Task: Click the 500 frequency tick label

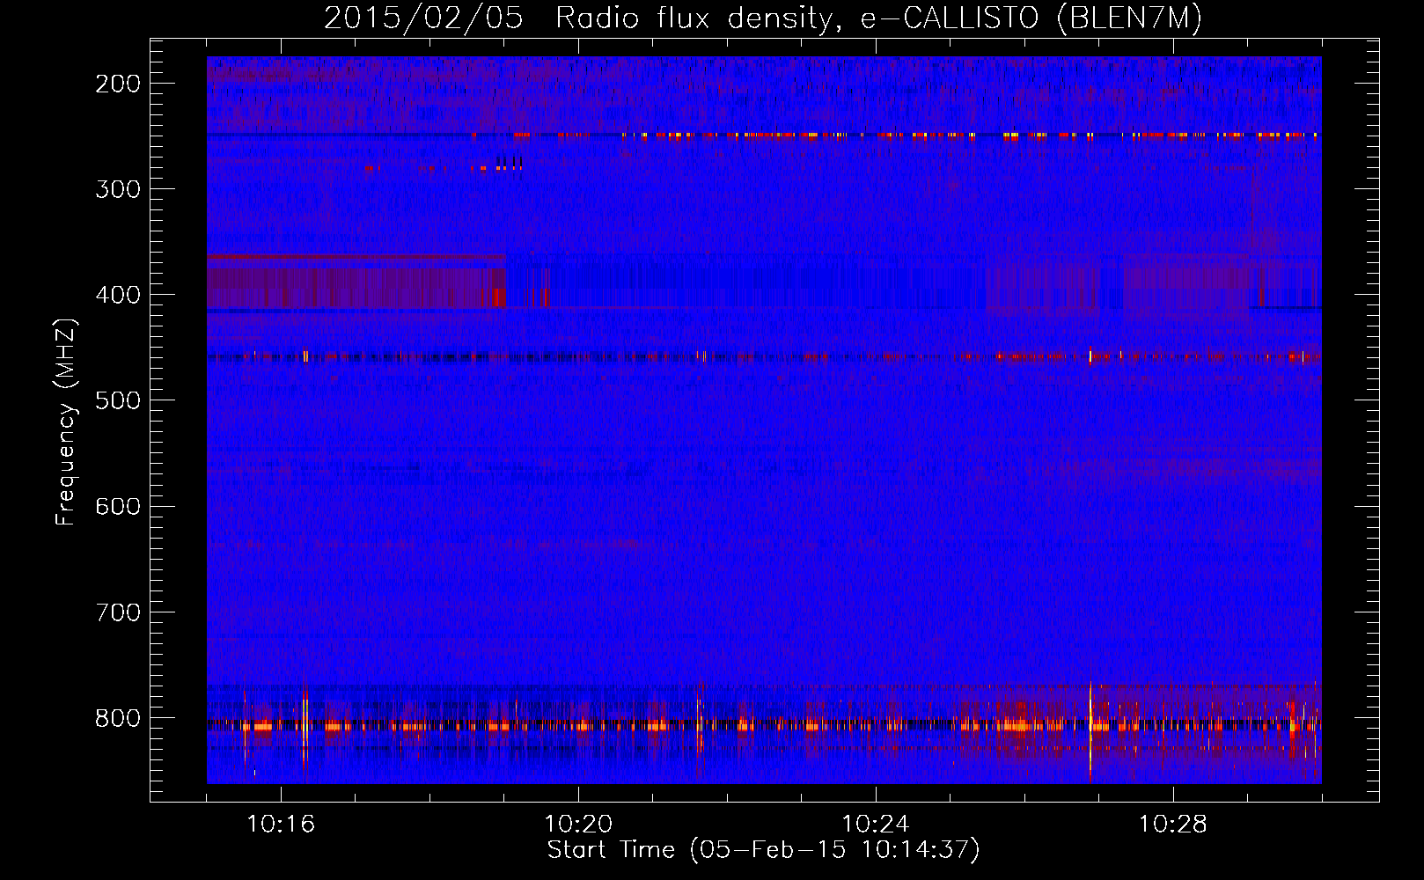Action: tap(118, 400)
